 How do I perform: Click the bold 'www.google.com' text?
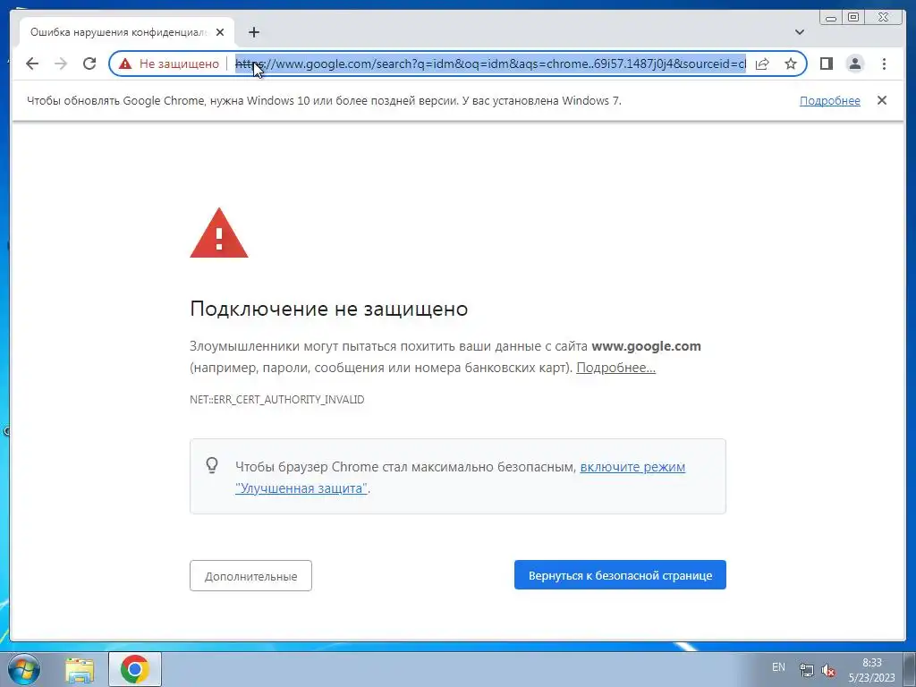point(646,346)
